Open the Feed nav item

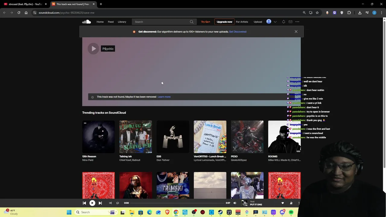[111, 22]
